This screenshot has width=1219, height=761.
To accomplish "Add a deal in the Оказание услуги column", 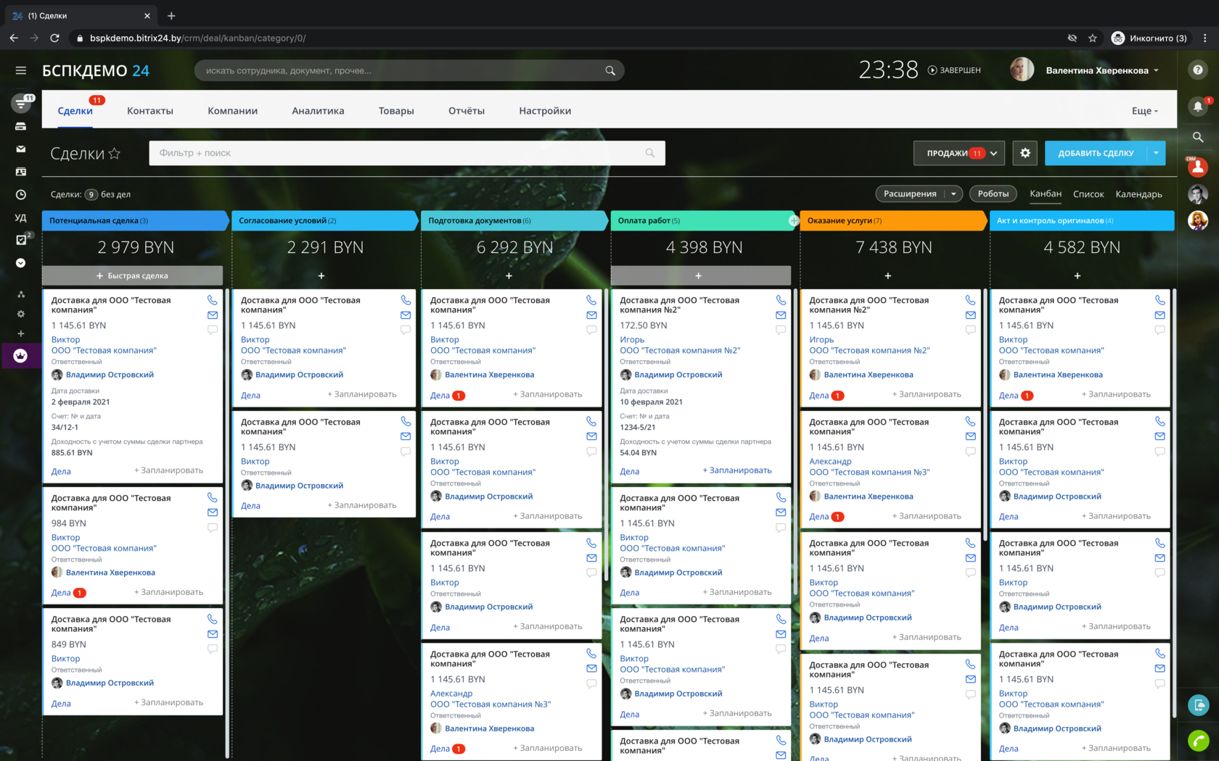I will [x=888, y=275].
